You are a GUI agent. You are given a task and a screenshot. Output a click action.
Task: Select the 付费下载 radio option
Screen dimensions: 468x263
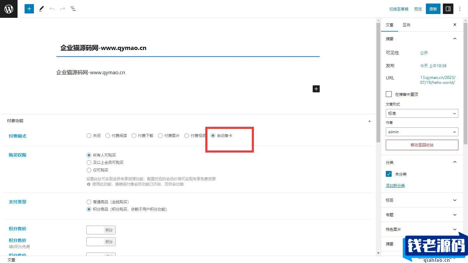click(x=134, y=136)
